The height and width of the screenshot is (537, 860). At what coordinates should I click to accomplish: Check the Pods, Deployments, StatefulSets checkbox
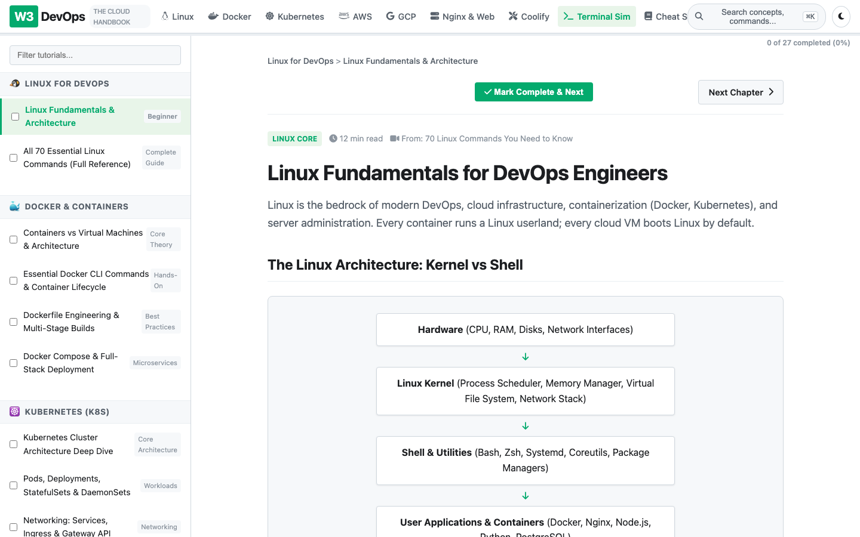pos(13,485)
